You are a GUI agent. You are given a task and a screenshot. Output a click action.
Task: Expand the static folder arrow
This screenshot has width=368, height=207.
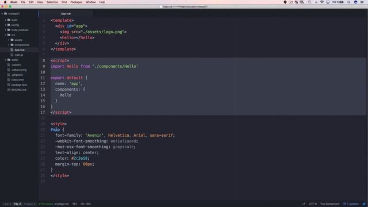point(6,60)
